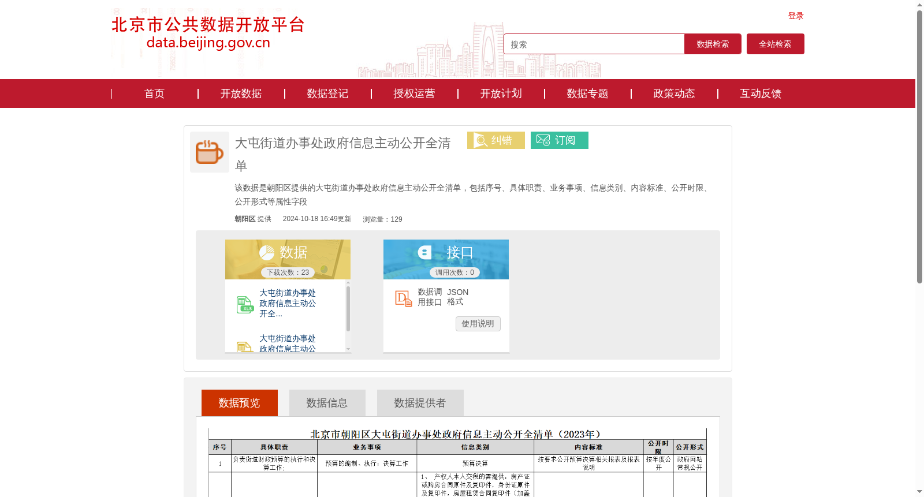This screenshot has height=497, width=924.
Task: Click the 调用次数：0 badge
Action: tap(454, 272)
